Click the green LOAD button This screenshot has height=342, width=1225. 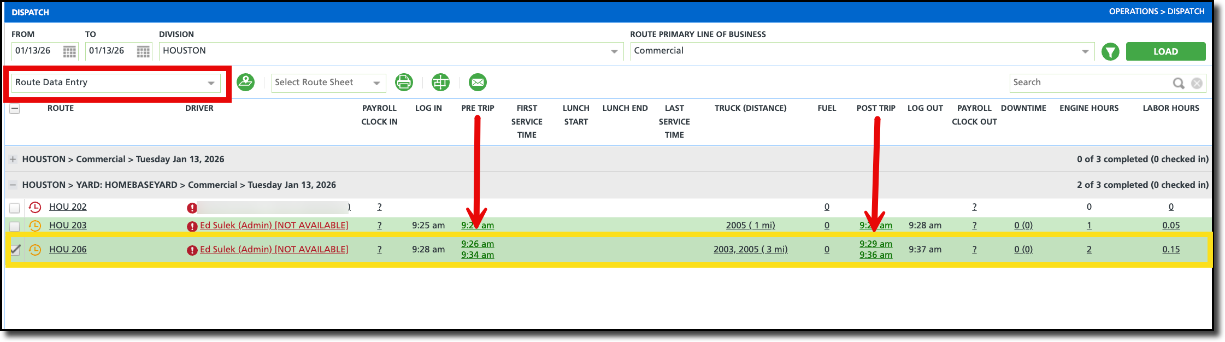tap(1165, 51)
